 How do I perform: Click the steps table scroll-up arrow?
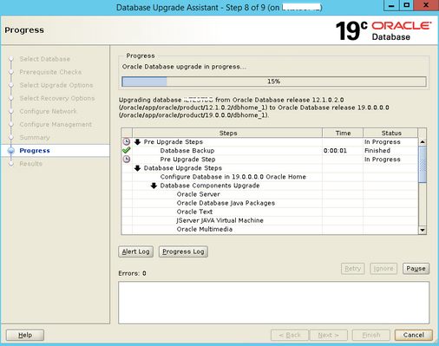(x=423, y=141)
